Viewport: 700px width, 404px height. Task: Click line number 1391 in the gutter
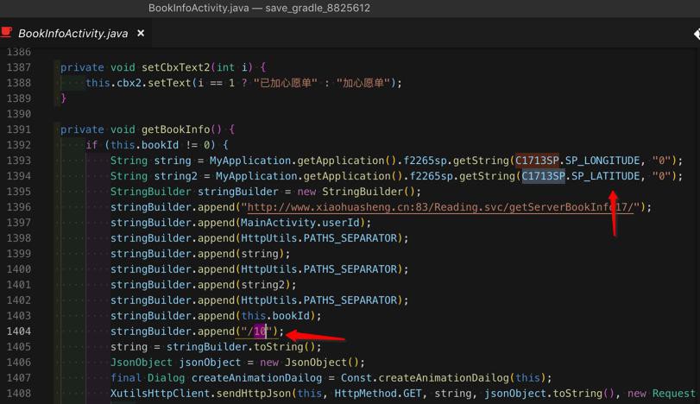tap(19, 129)
